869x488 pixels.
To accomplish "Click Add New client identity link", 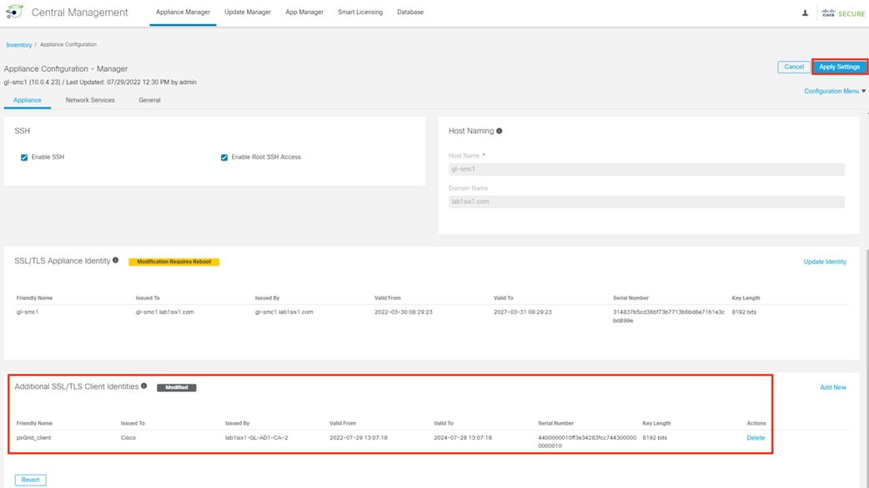I will 833,388.
